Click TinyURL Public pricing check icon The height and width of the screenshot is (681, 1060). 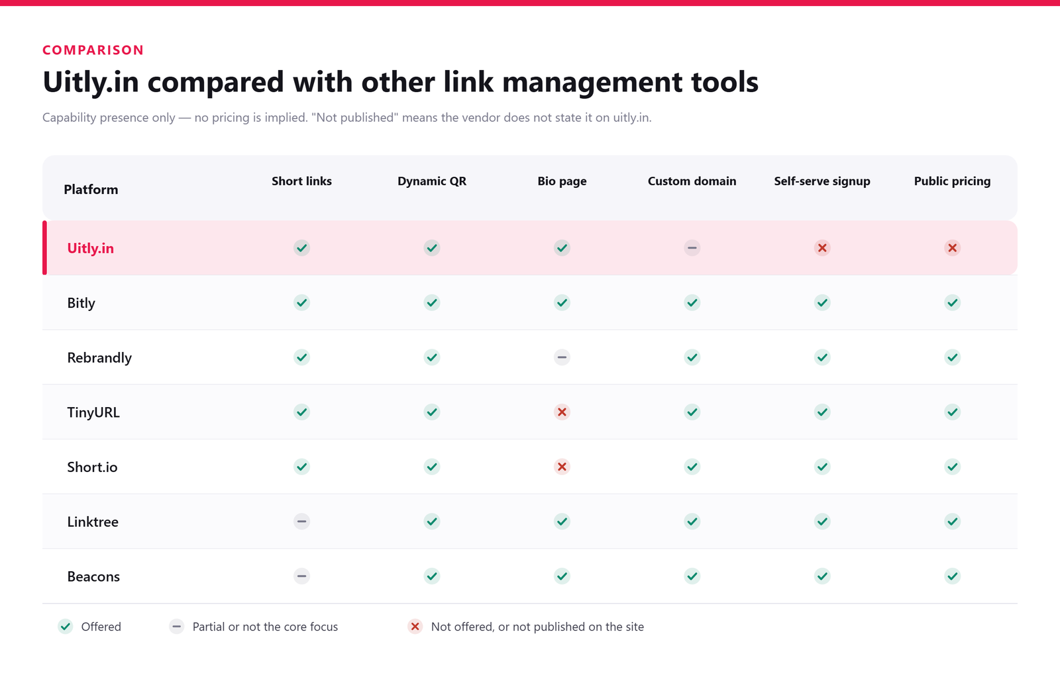[953, 412]
